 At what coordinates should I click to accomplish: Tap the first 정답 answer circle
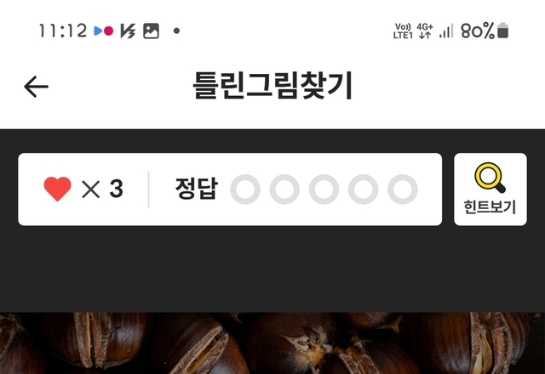point(245,189)
